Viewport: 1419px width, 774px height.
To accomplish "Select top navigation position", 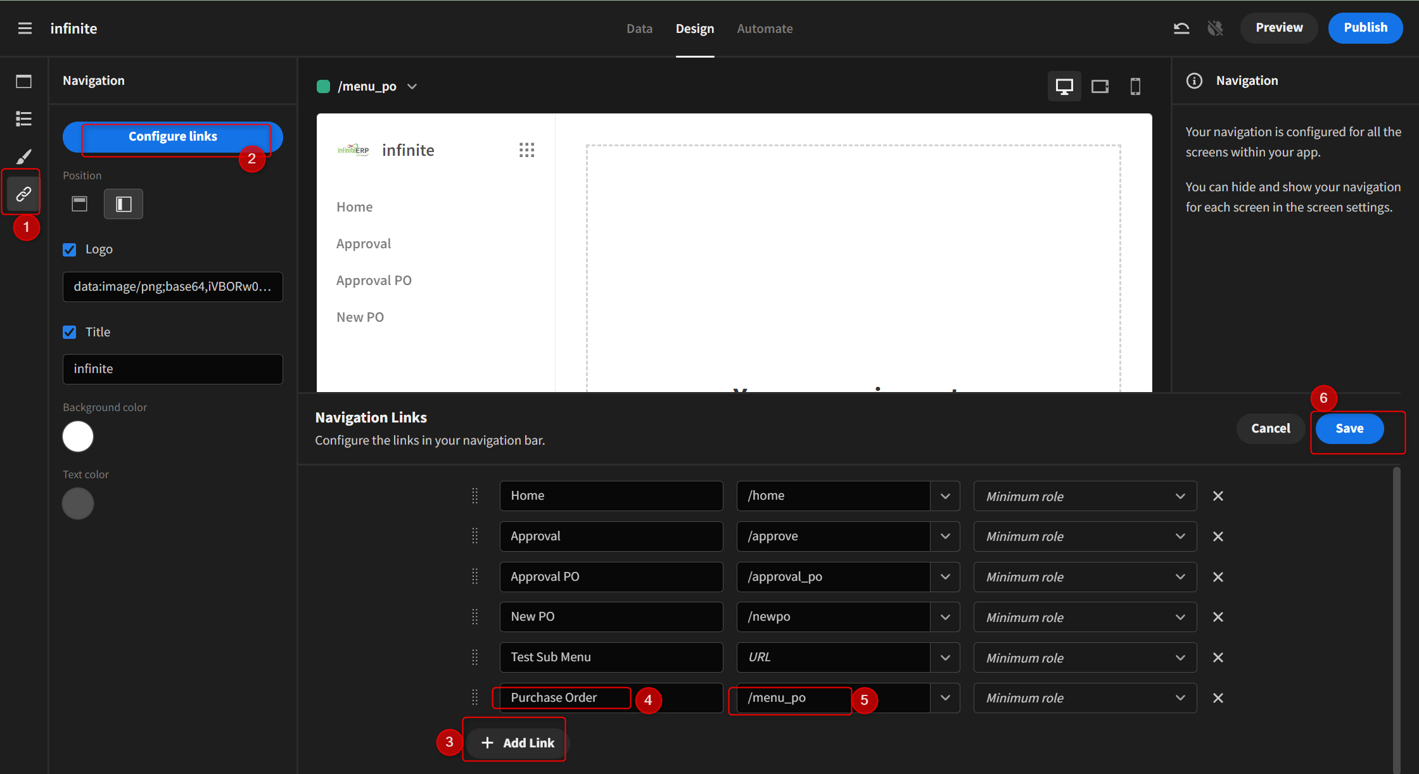I will 79,204.
